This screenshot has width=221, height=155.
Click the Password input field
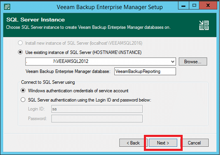[97, 118]
